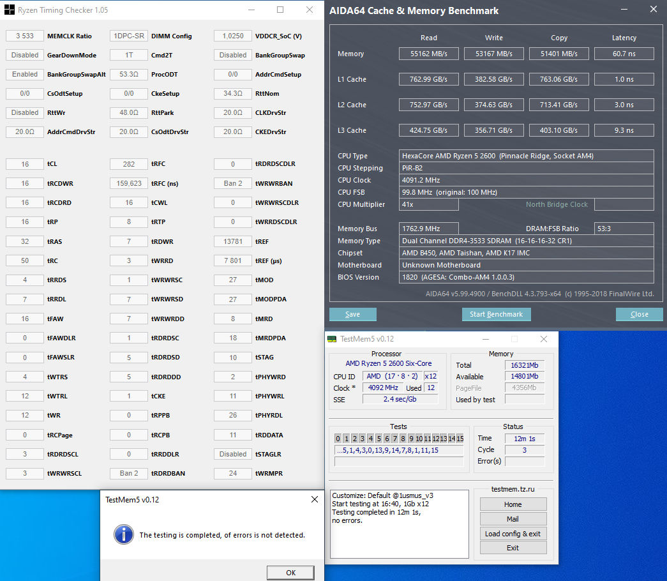The image size is (667, 581).
Task: Click TestMem5 Time 12m 1s value
Action: tap(525, 439)
